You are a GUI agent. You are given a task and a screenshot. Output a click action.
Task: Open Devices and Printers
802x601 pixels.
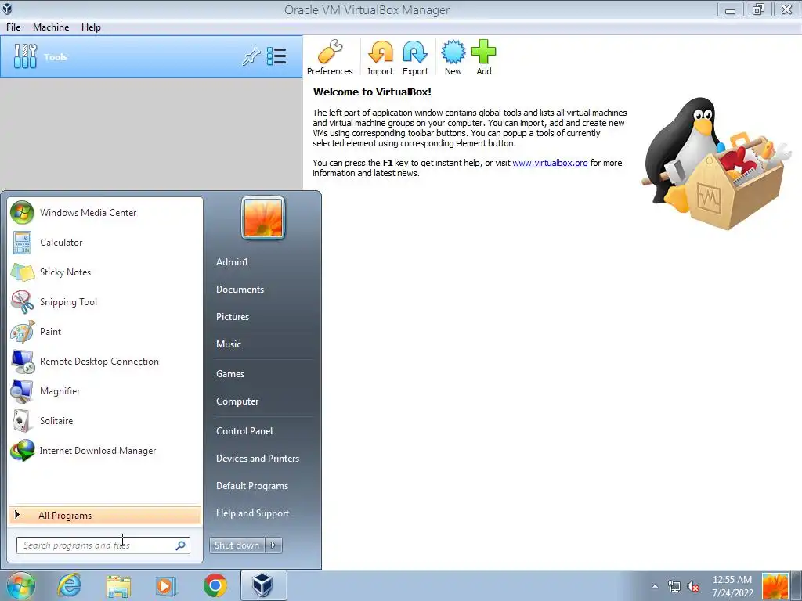(258, 459)
